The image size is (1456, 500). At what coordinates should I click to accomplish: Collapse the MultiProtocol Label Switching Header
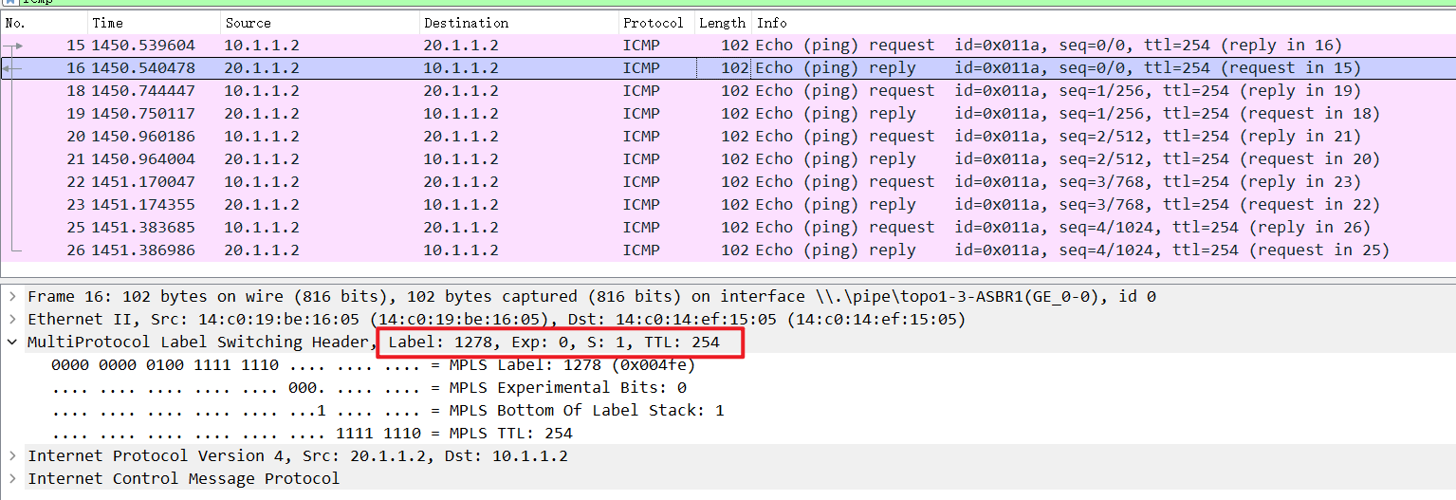pos(12,343)
